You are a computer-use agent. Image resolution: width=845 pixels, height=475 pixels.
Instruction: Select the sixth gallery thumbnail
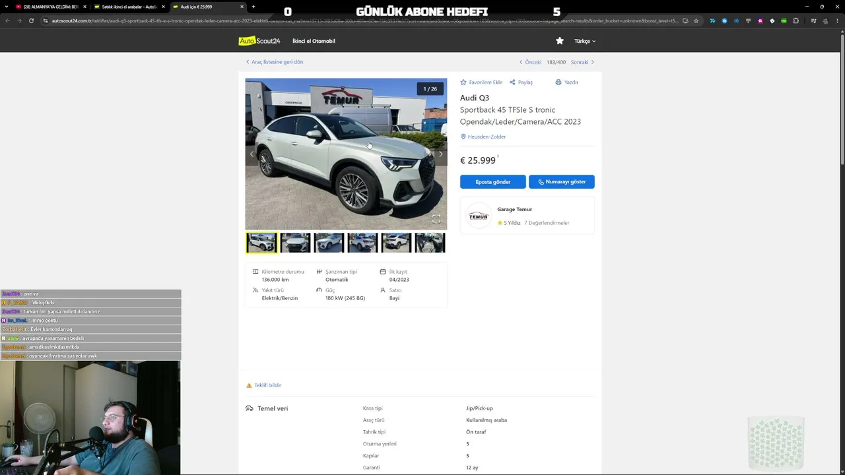point(430,243)
